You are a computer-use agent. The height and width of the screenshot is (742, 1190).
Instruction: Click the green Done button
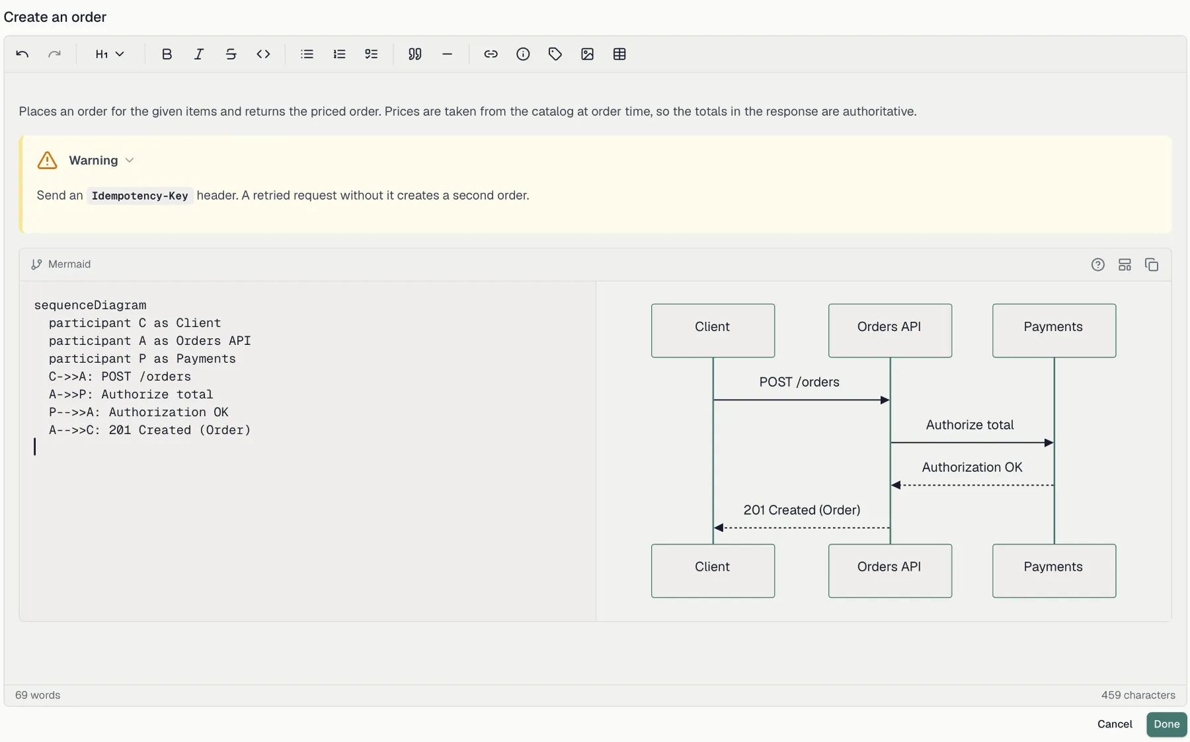1167,724
